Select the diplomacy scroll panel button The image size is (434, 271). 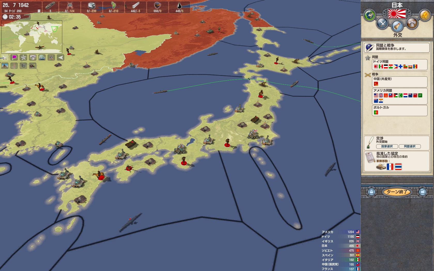[397, 26]
